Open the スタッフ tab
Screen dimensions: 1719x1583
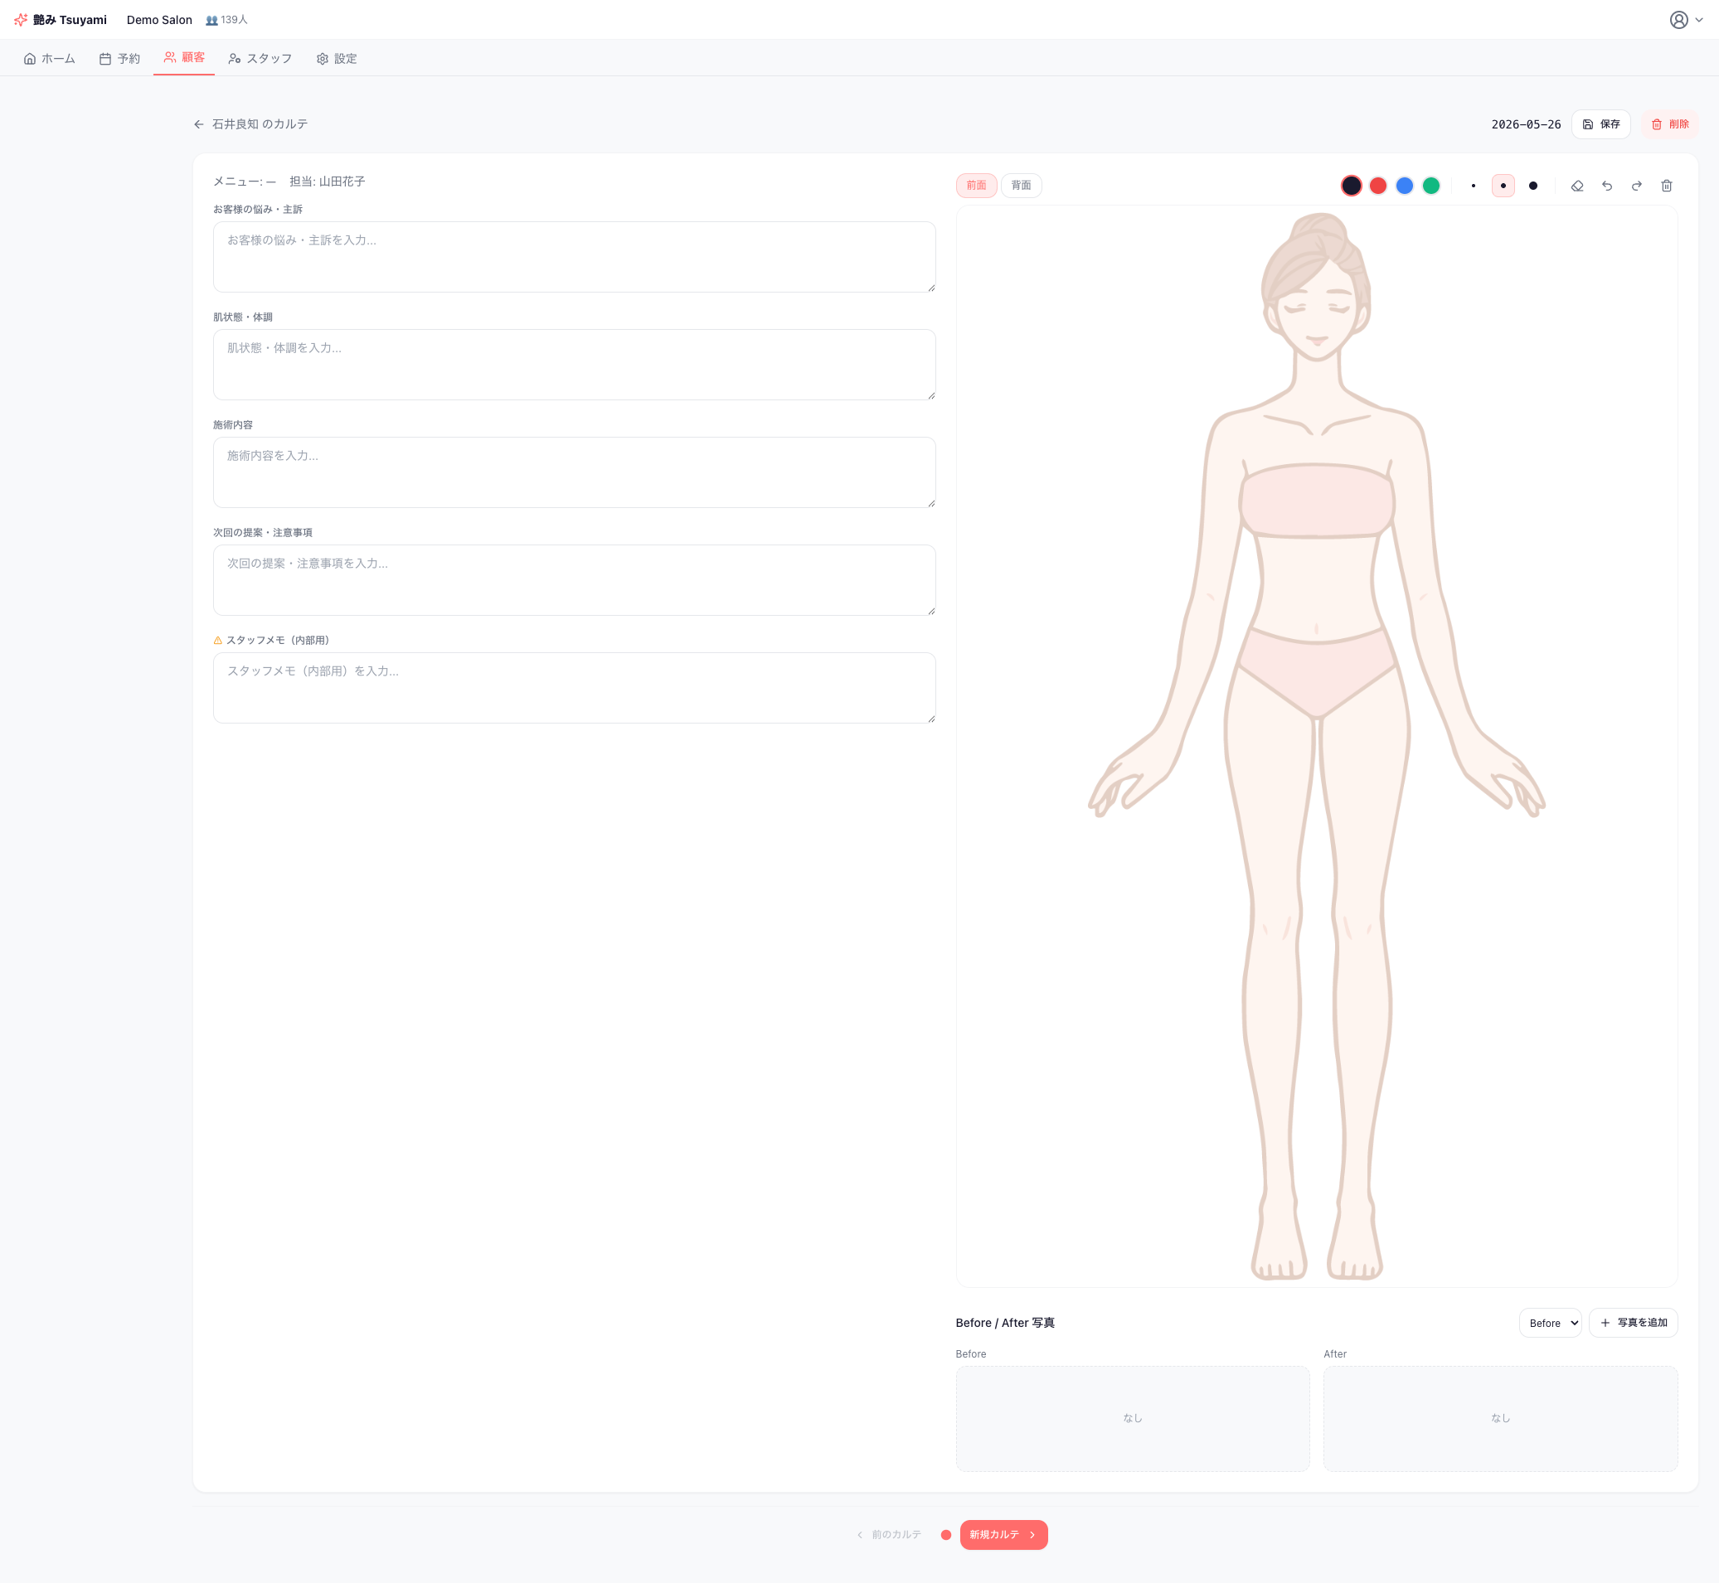point(260,58)
